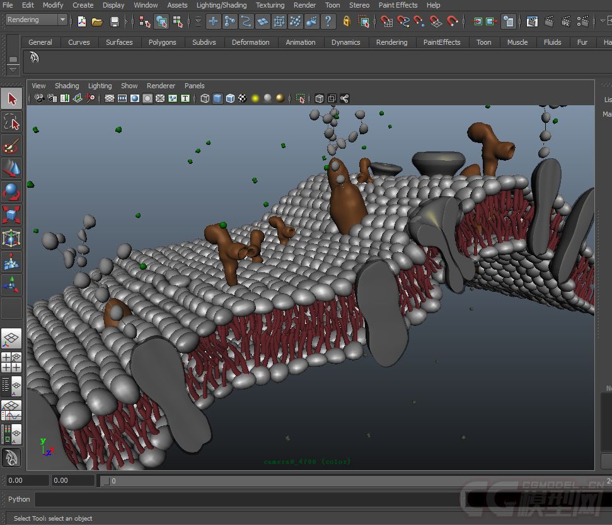Image resolution: width=612 pixels, height=525 pixels.
Task: Toggle the lock selection padlock icon
Action: (346, 21)
